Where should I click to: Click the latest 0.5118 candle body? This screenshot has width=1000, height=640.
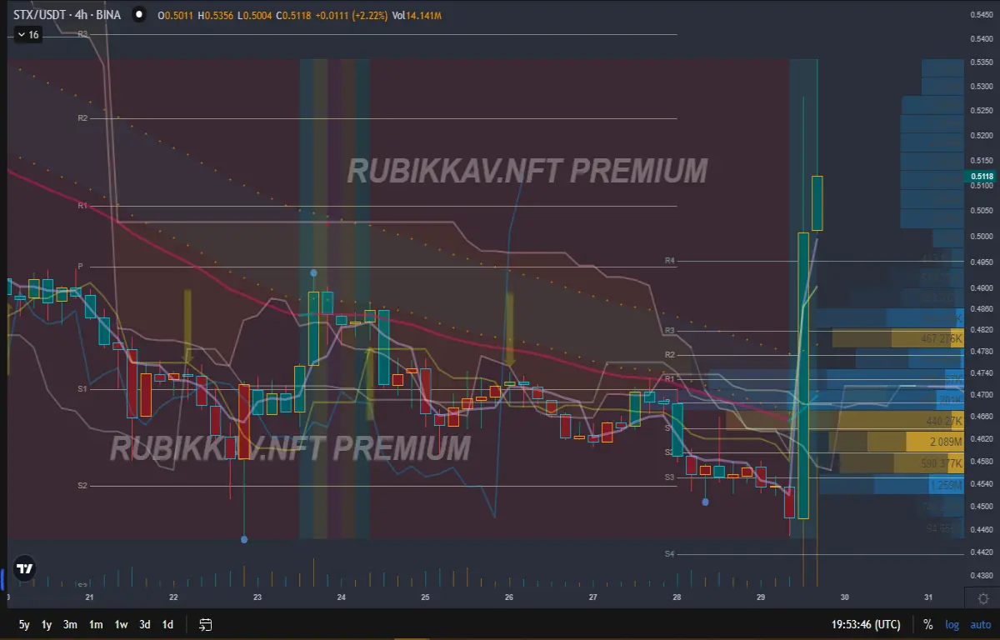click(x=817, y=203)
